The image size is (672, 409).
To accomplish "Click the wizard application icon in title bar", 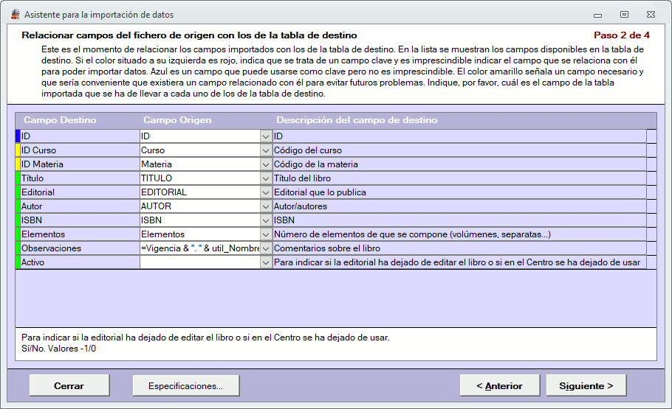I will point(16,14).
